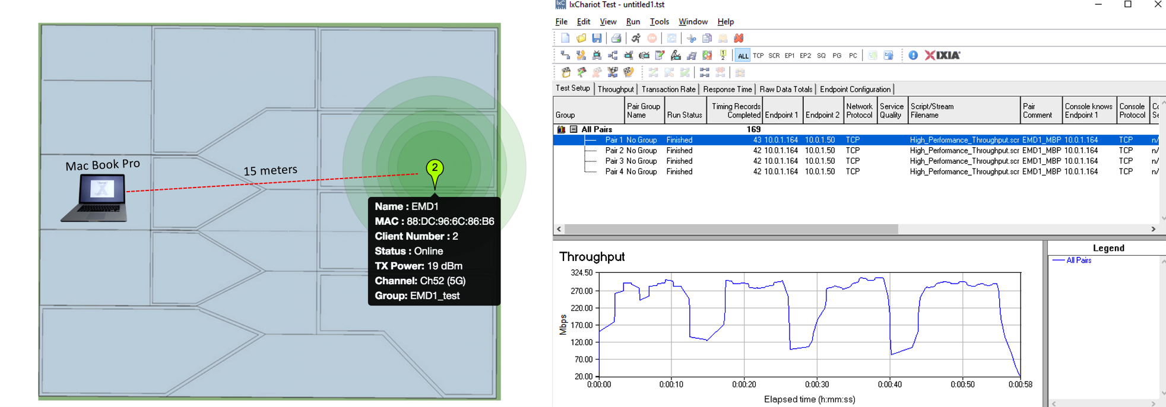Viewport: 1166px width, 407px height.
Task: Click the Copy pages icon
Action: click(x=707, y=38)
